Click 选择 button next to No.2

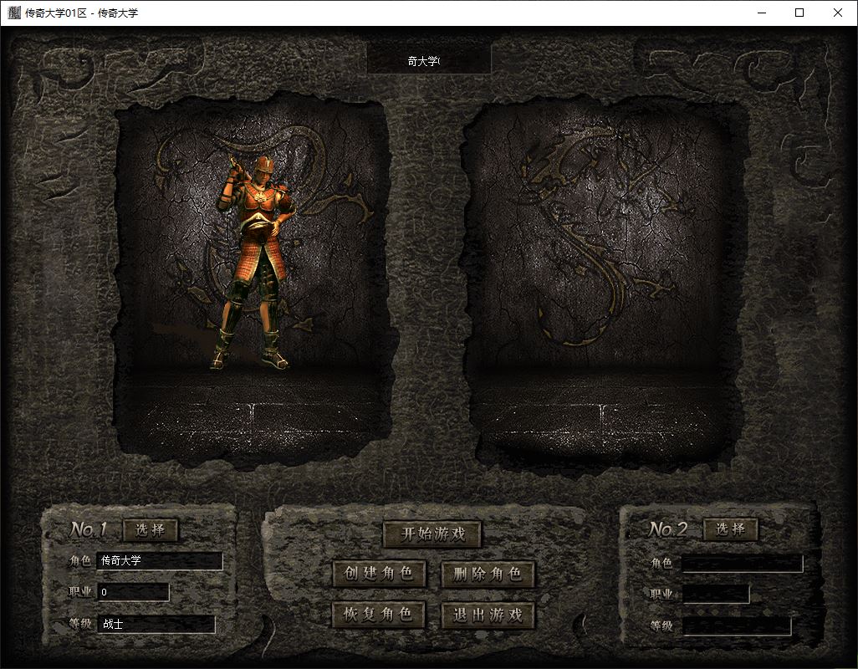pyautogui.click(x=730, y=529)
